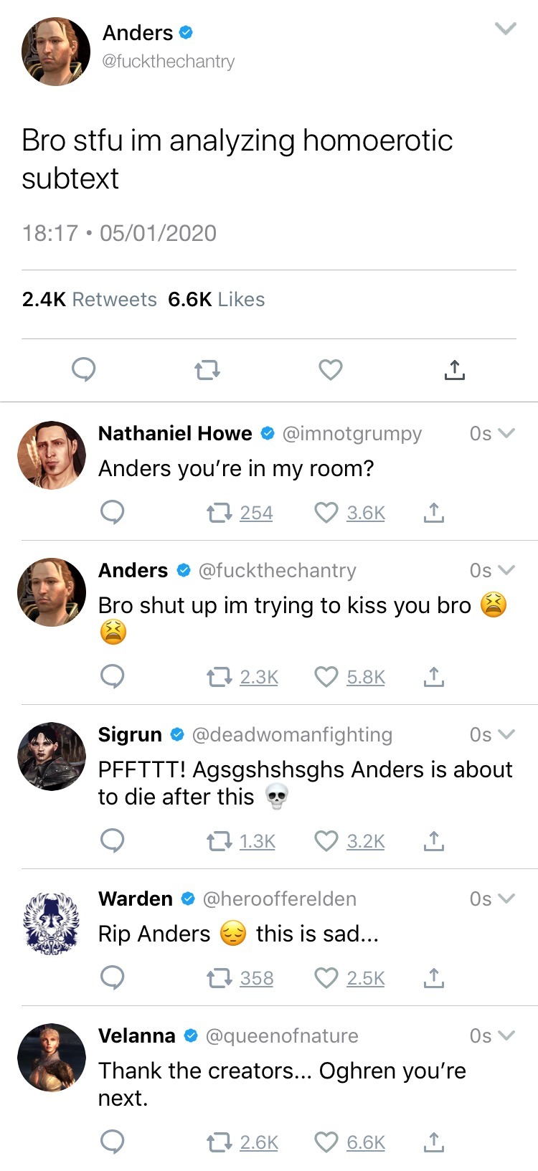
Task: Share Sigrun's reply tweet
Action: (x=433, y=841)
